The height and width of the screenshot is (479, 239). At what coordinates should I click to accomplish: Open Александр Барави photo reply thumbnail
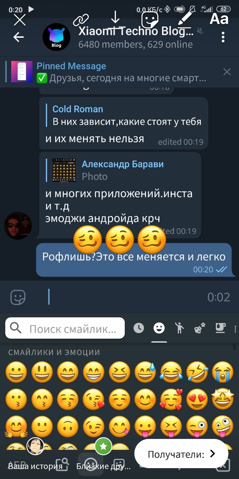(64, 170)
